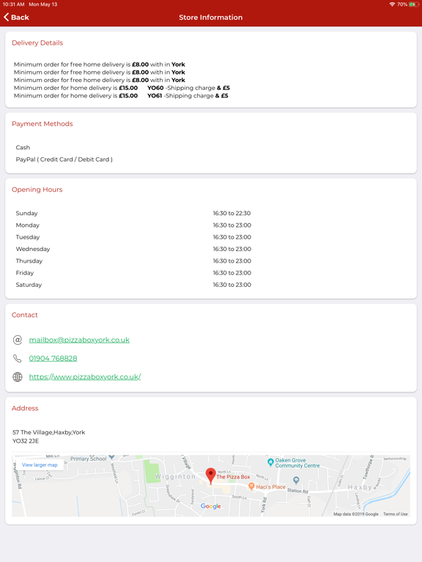Tap the 10:31 AM clock in status bar
This screenshot has height=562, width=422.
tap(13, 4)
